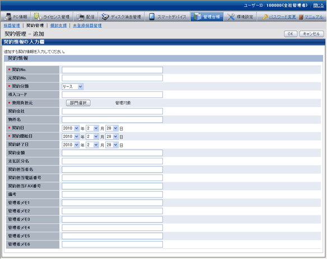Viewport: 327px width, 259px height.
Task: Open the ディスク消去管理 tab icon
Action: (x=105, y=17)
